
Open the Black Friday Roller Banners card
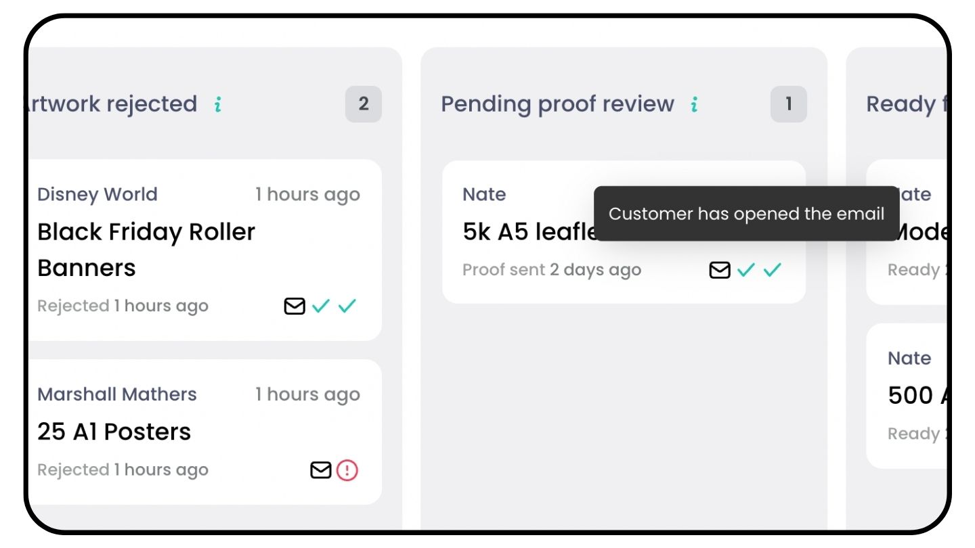point(146,250)
